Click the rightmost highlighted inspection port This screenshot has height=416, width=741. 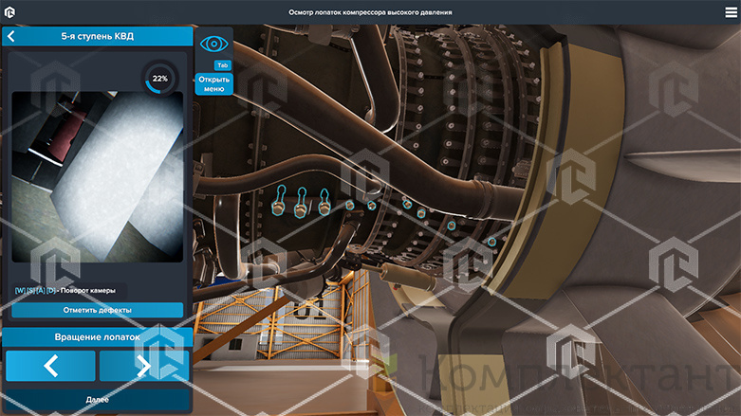click(x=491, y=242)
